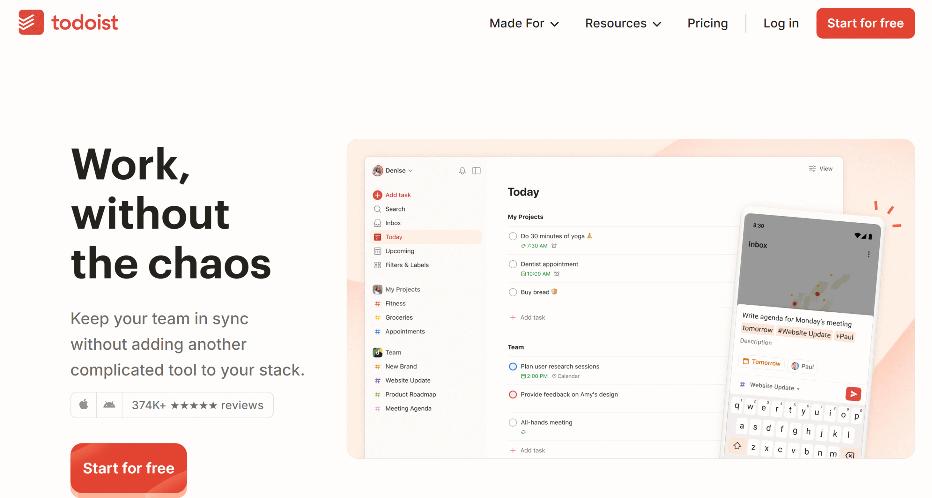Open the Made For dropdown menu
The image size is (932, 498).
(524, 23)
